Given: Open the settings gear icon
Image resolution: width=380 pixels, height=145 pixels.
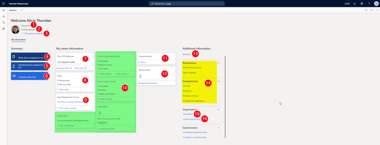Looking at the screenshot, I should pyautogui.click(x=362, y=4).
